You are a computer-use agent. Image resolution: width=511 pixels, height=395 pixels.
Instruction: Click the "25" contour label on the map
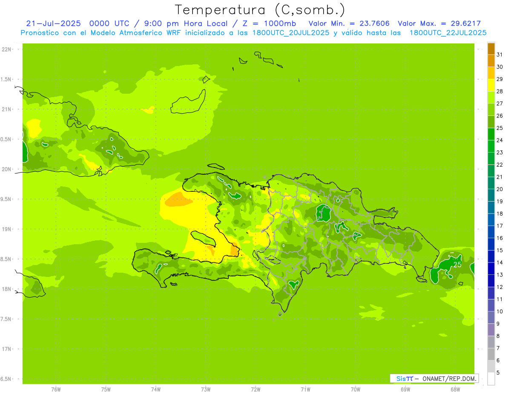point(457,265)
